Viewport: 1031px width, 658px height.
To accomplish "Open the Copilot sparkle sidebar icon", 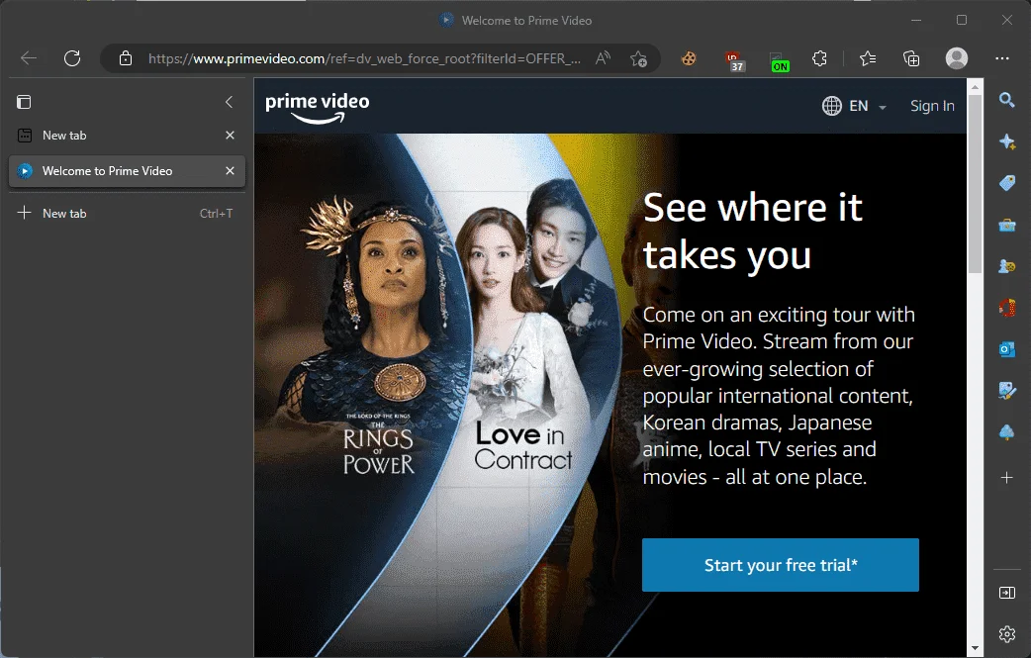I will (x=1006, y=141).
